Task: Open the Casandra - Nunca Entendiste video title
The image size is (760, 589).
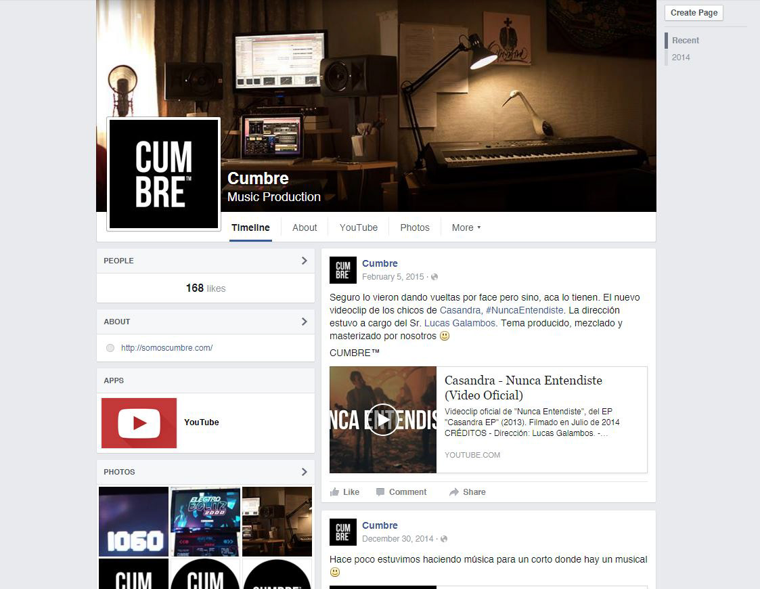Action: click(523, 387)
